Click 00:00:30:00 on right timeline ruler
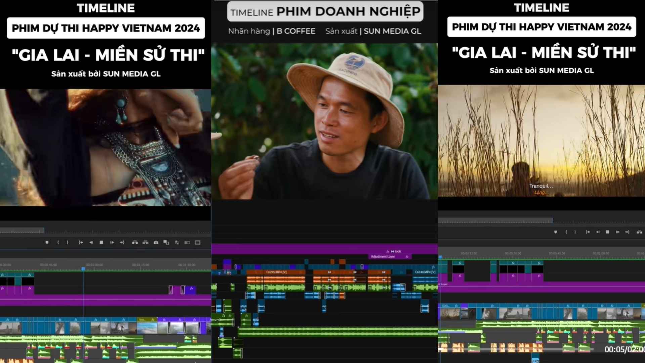The width and height of the screenshot is (645, 363). click(x=513, y=253)
